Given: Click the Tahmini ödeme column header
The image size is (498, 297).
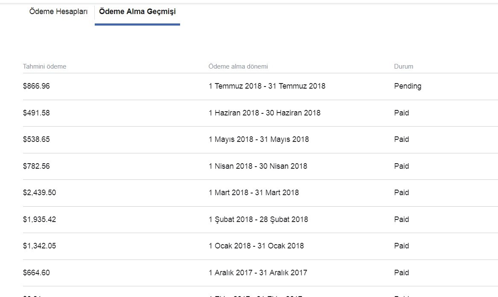Looking at the screenshot, I should click(44, 66).
